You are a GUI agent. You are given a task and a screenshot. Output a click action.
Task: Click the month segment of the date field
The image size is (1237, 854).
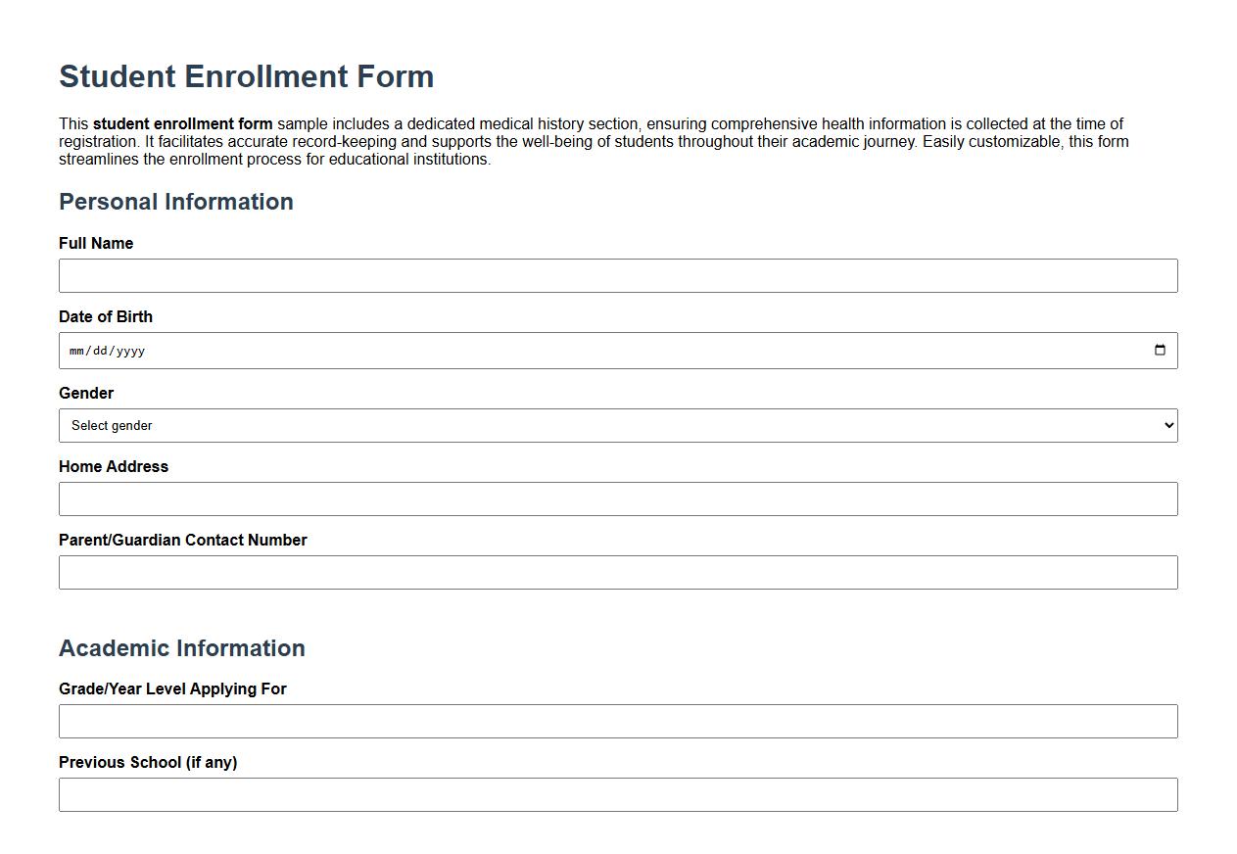click(x=78, y=350)
